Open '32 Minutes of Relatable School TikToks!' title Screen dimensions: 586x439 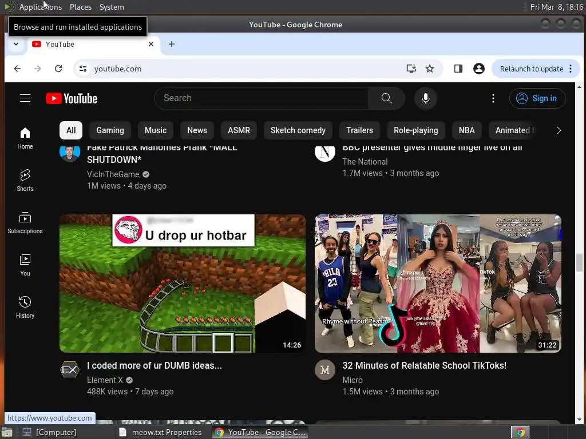[424, 365]
